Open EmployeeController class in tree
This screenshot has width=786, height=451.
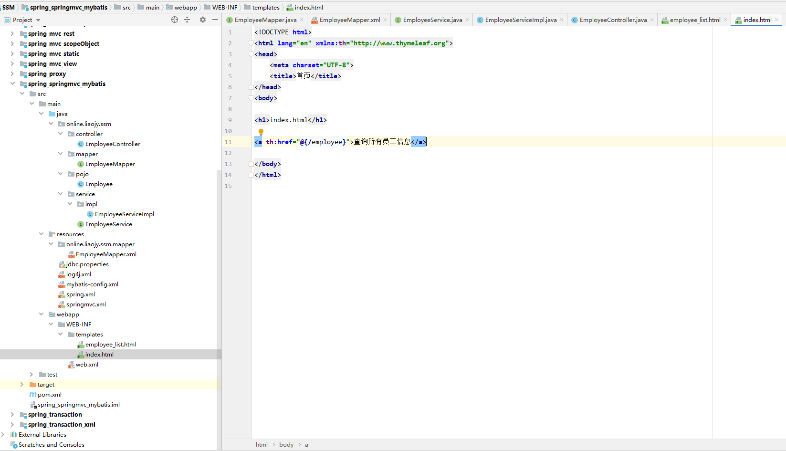coord(113,144)
